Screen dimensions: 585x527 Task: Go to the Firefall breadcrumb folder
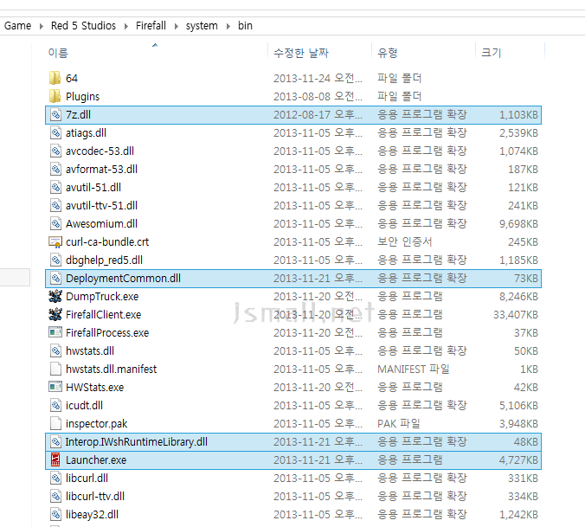[x=151, y=26]
